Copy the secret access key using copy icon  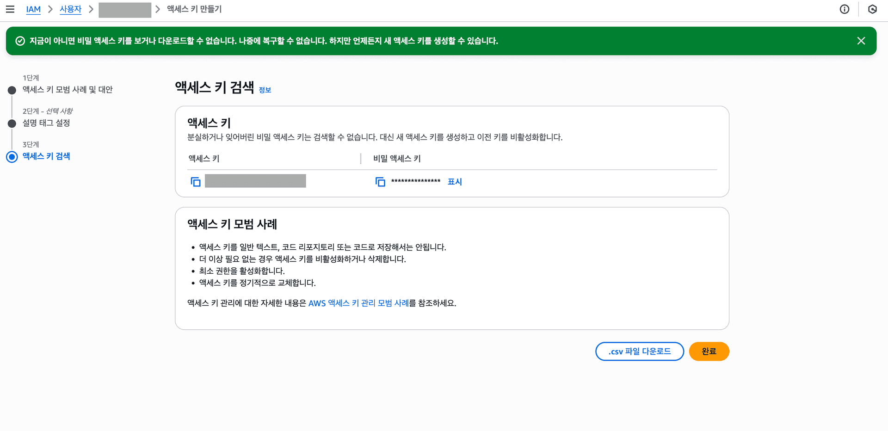coord(380,182)
